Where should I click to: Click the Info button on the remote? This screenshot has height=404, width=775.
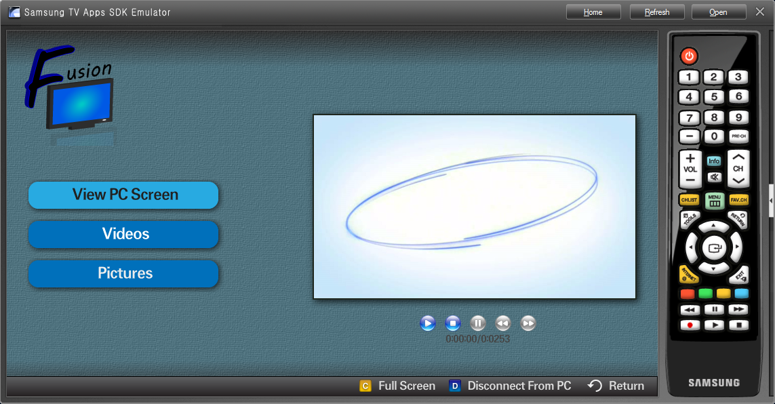pyautogui.click(x=714, y=161)
